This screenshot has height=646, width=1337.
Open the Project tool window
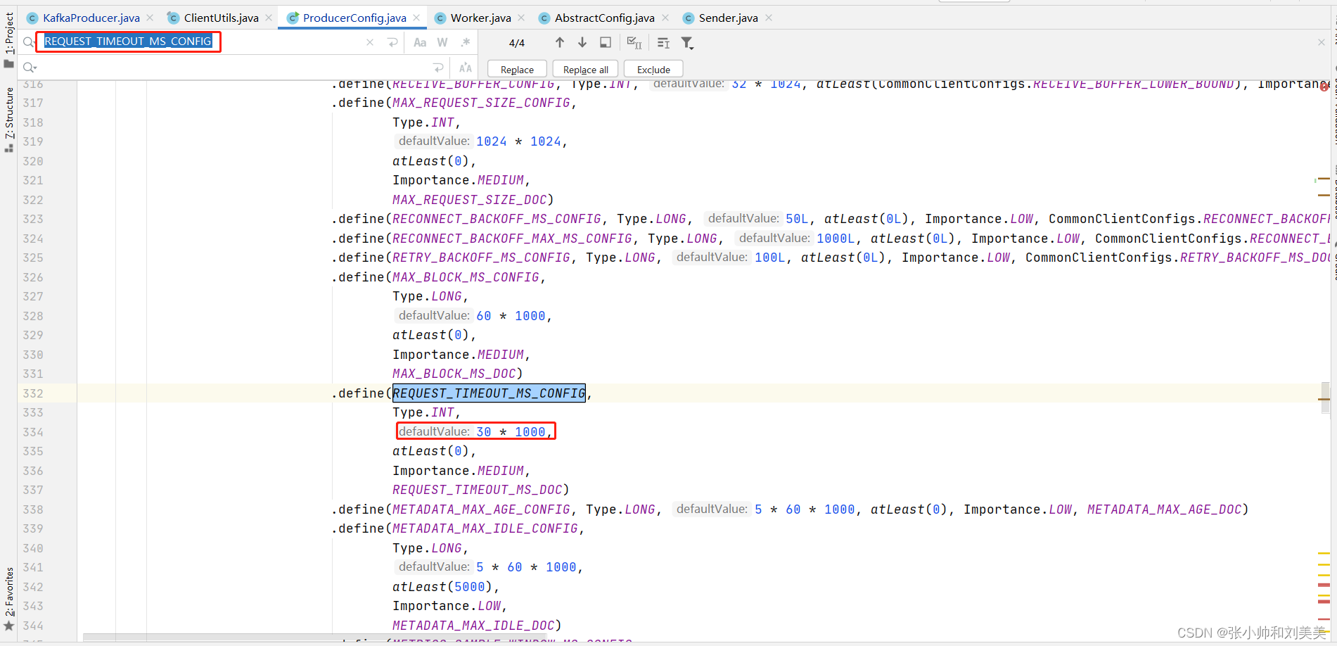click(x=9, y=41)
